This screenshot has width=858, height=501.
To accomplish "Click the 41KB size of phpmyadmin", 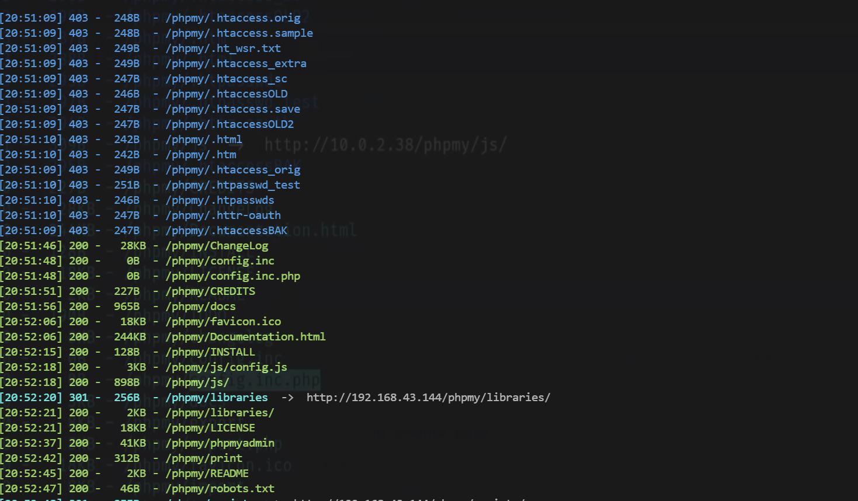I will [133, 443].
